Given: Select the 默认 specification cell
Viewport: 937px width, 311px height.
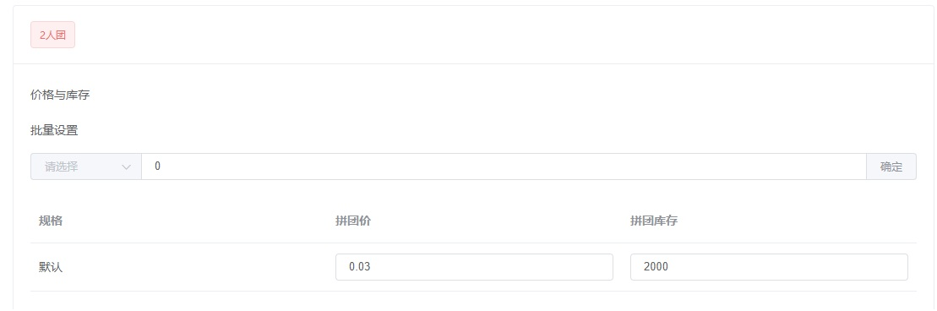Looking at the screenshot, I should [51, 267].
